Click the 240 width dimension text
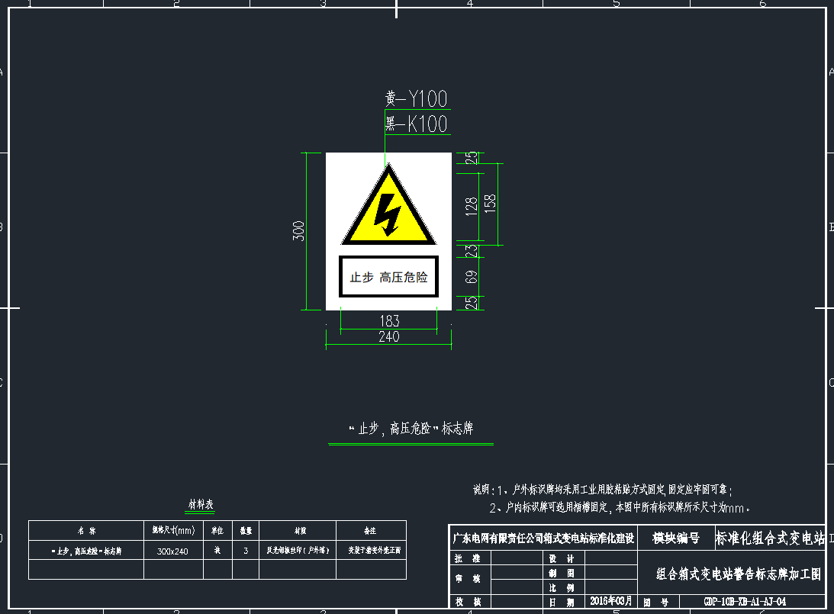 (388, 336)
